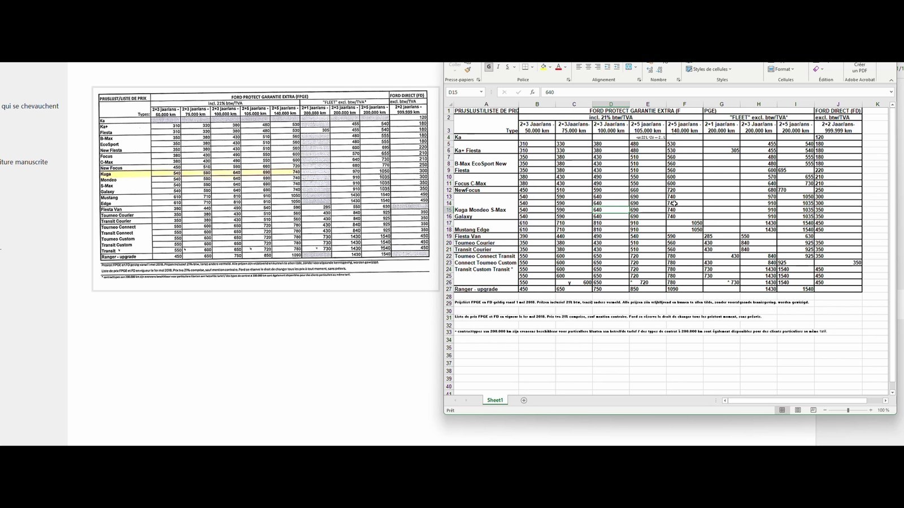Toggle italic formatting in Excel
The image size is (904, 508).
[498, 67]
